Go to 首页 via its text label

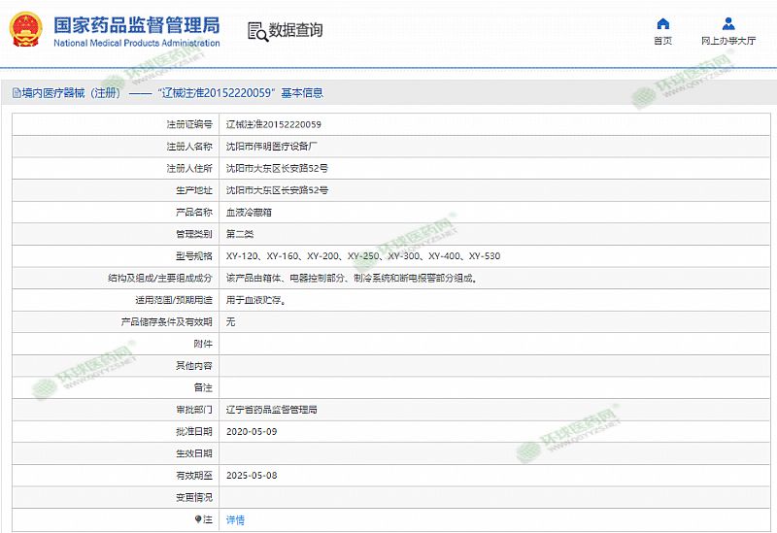click(662, 42)
